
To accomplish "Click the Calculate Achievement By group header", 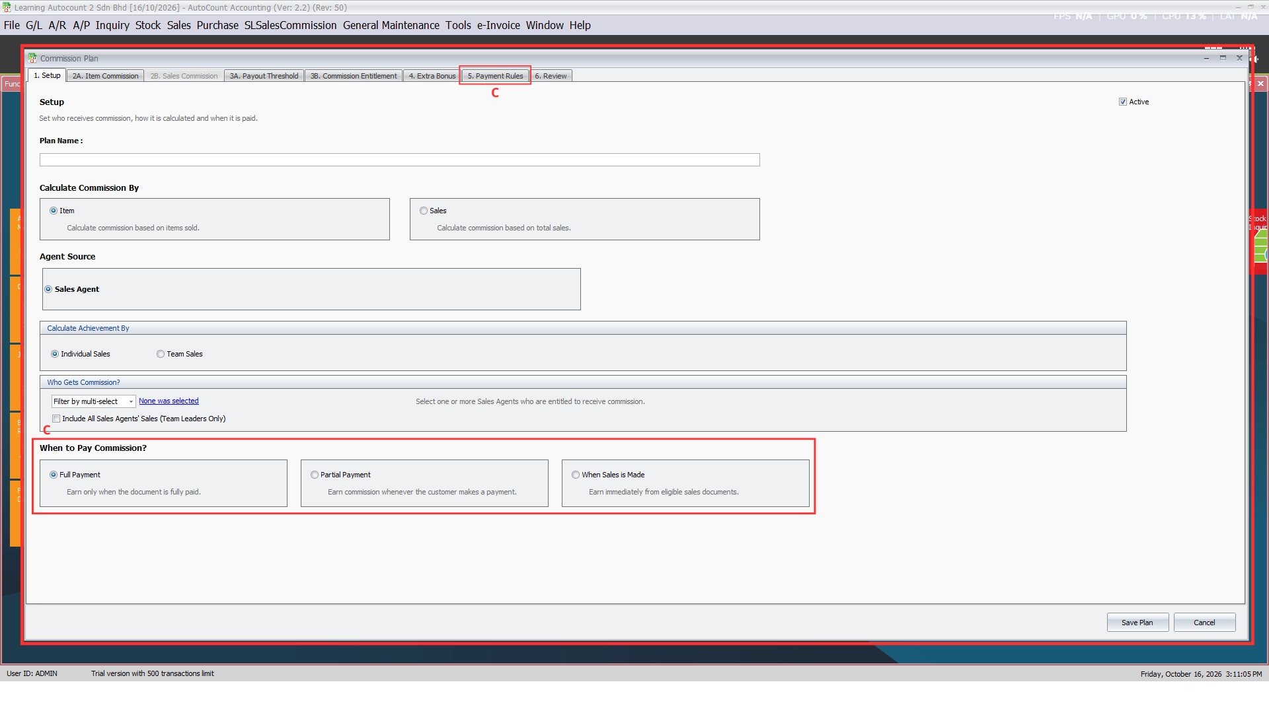I will (x=583, y=328).
